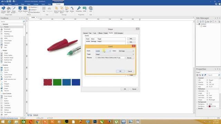Open Firefox from the taskbar

click(109, 122)
